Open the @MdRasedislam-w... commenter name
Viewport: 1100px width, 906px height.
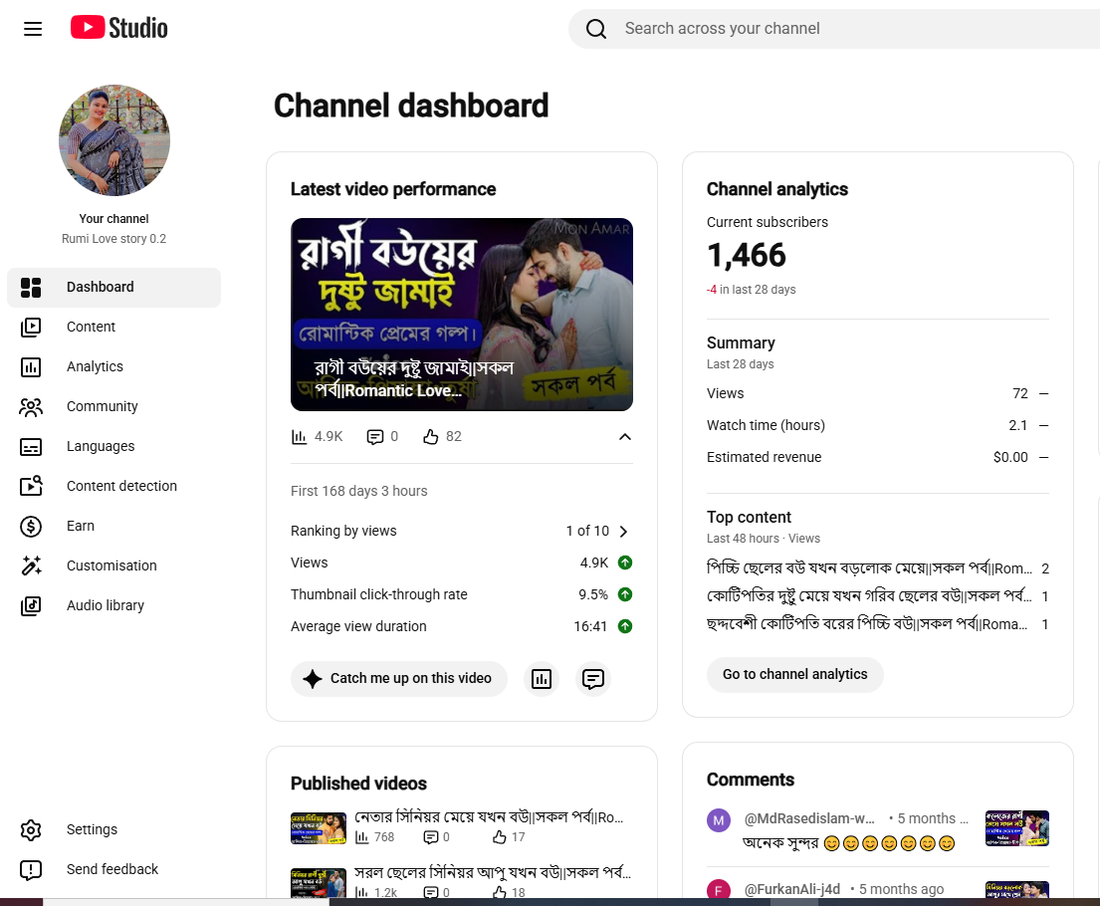click(809, 819)
